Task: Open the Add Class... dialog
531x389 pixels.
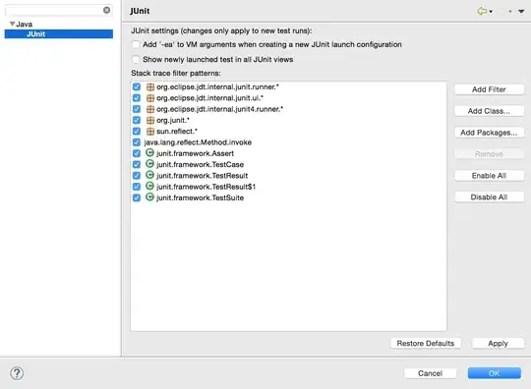Action: click(x=489, y=111)
